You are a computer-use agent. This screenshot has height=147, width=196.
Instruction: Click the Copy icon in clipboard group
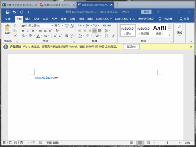pyautogui.click(x=15, y=31)
